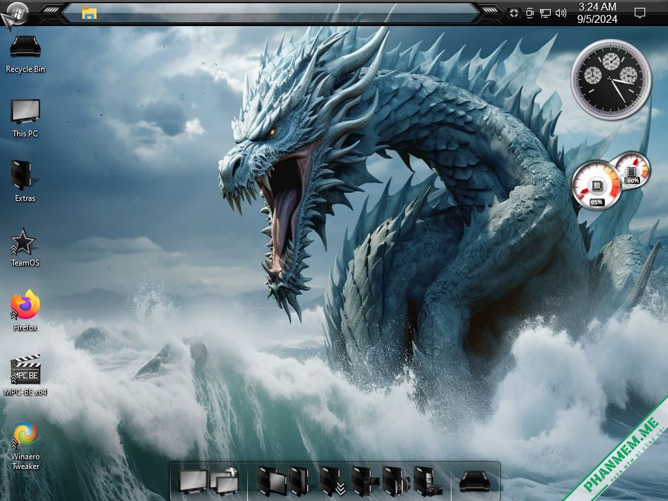Open the dock folder with down arrows
Viewport: 668px width, 501px height.
pos(333,481)
